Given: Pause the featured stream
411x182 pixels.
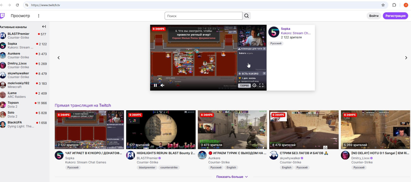Looking at the screenshot, I should 155,85.
